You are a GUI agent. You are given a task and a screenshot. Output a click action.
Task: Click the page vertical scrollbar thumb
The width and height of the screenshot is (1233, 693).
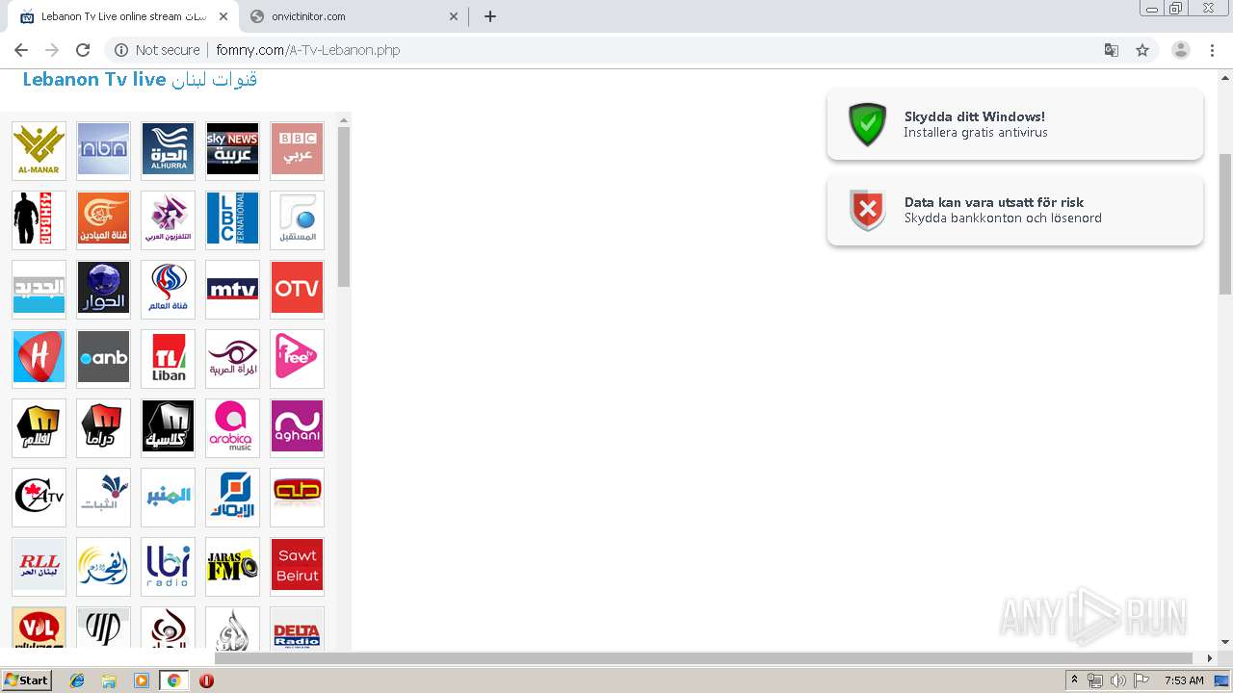point(1225,223)
